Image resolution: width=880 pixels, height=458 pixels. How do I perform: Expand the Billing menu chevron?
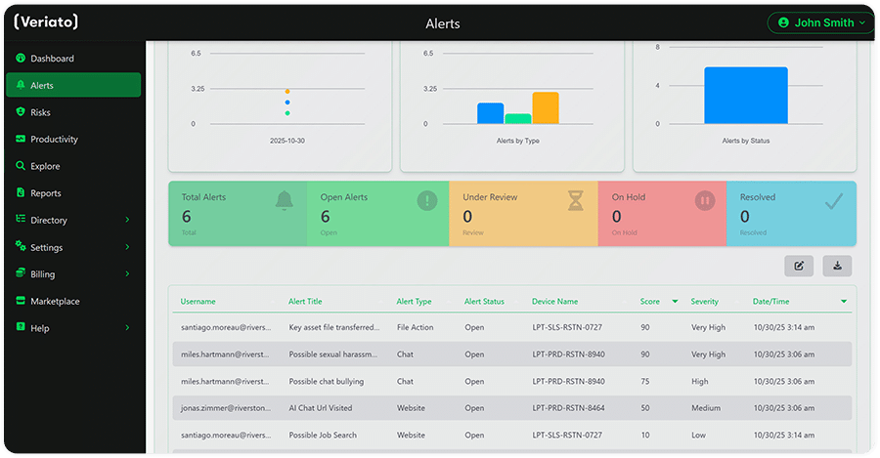click(127, 275)
